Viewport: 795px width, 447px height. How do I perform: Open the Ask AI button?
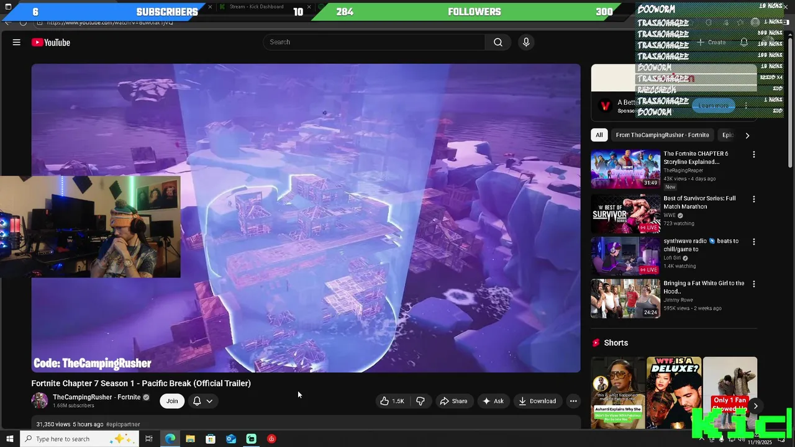coord(493,401)
